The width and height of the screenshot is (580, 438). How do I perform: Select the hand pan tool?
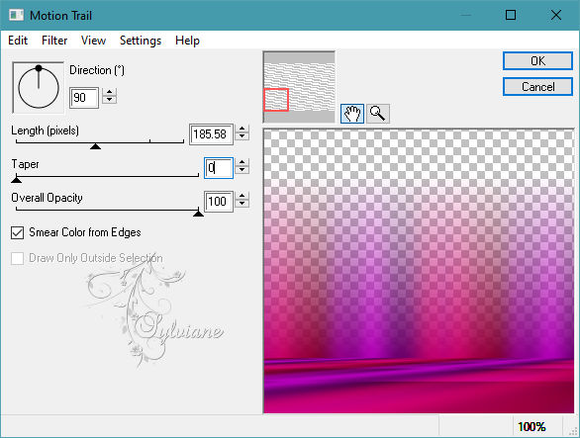point(351,114)
